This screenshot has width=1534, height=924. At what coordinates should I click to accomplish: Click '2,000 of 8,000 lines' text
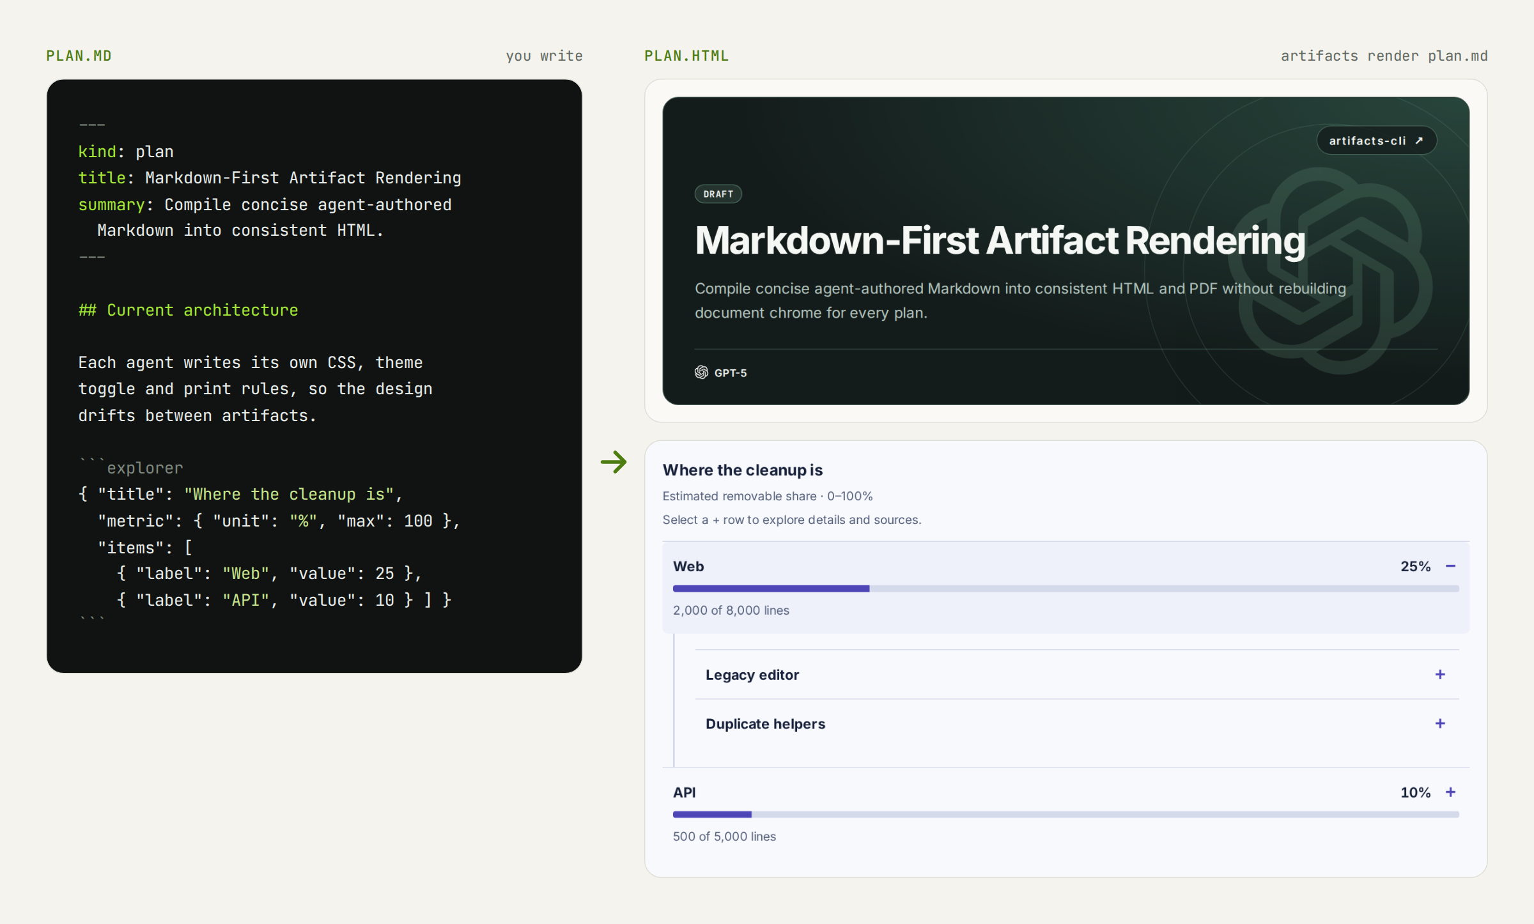[731, 610]
